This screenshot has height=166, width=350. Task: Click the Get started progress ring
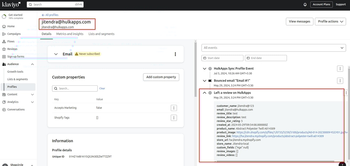click(4, 17)
